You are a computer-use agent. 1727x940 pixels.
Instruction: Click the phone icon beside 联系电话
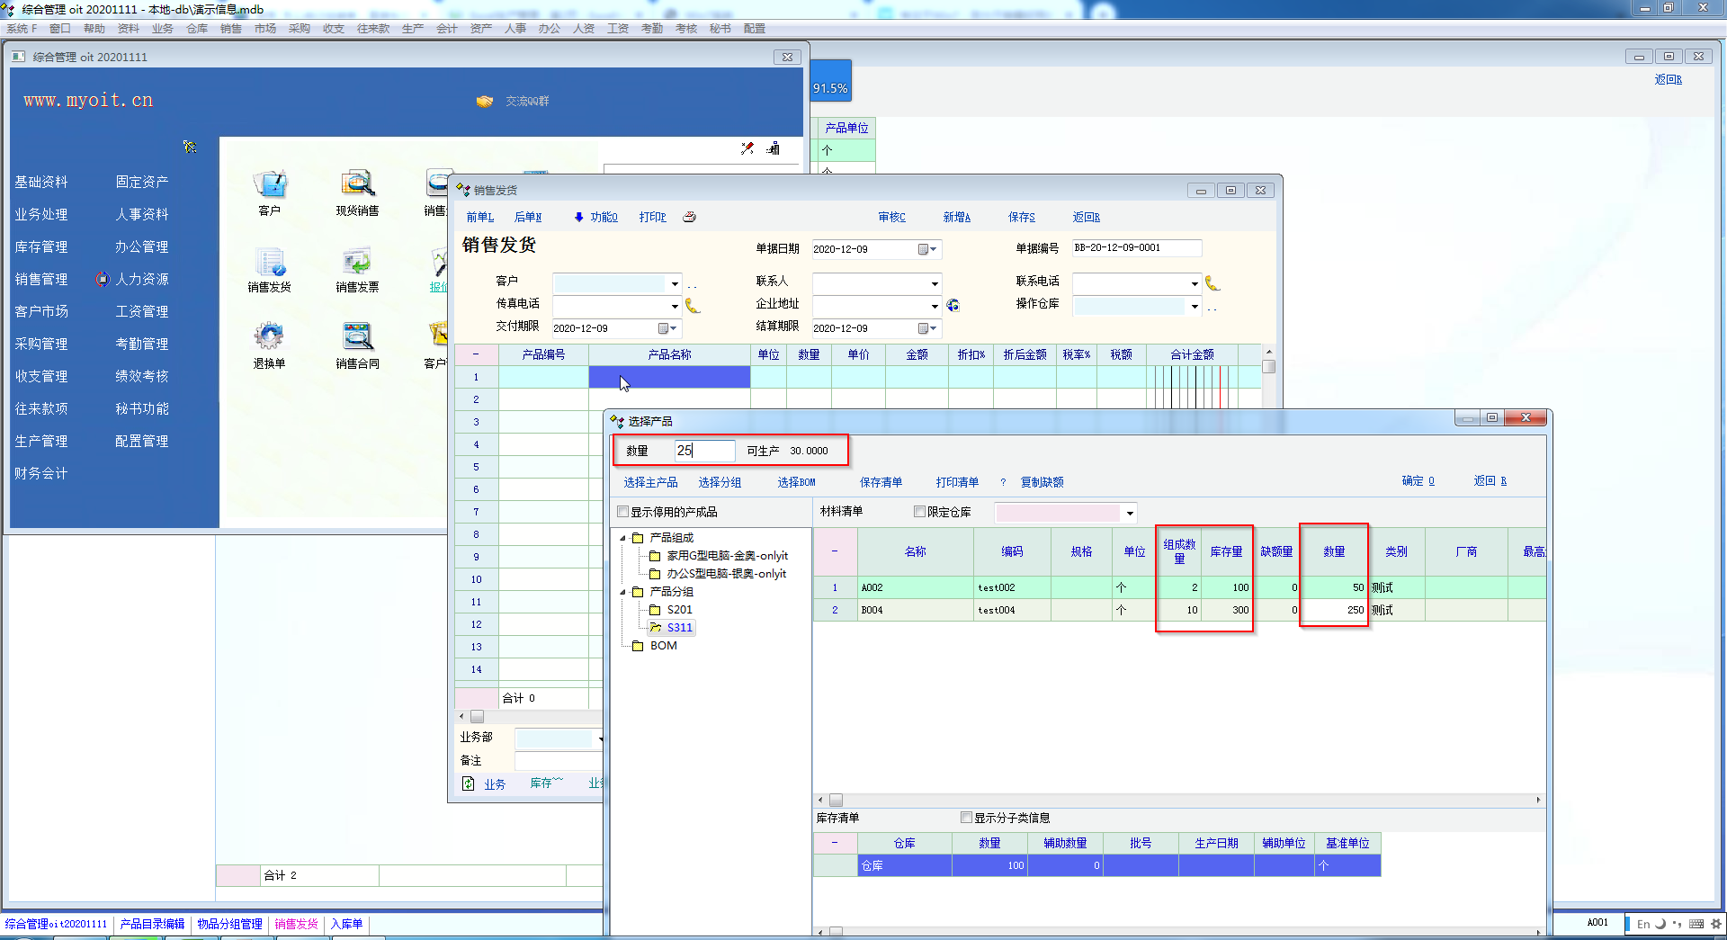(1212, 283)
